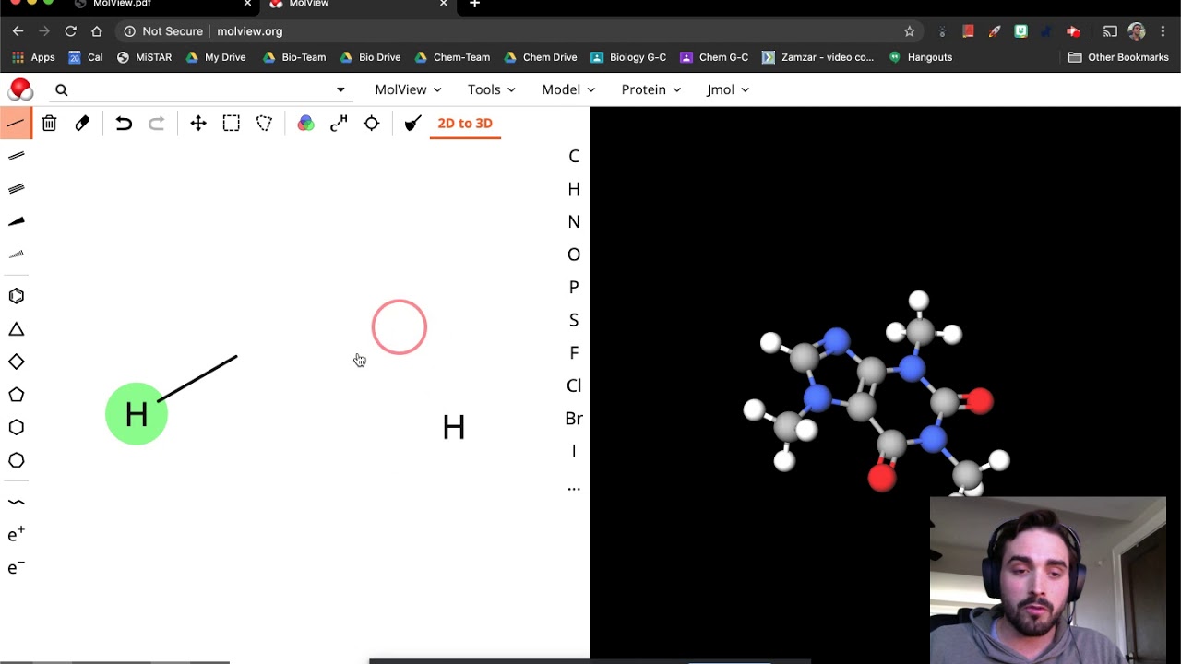Viewport: 1181px width, 664px height.
Task: Choose Iodine (I) element
Action: tap(574, 450)
